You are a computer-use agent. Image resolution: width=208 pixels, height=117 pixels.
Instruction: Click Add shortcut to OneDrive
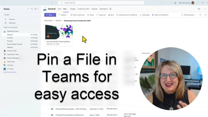point(127,15)
